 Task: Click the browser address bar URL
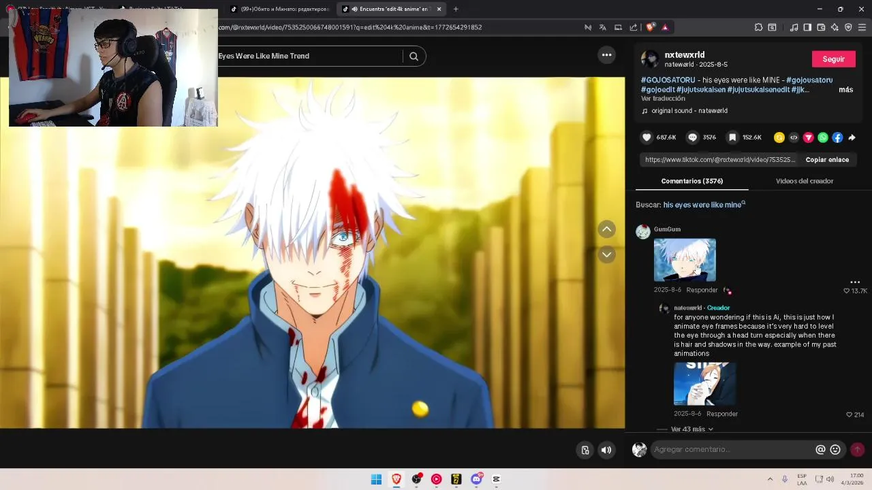(350, 27)
